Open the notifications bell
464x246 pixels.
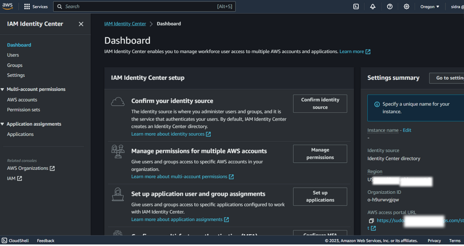pos(373,7)
